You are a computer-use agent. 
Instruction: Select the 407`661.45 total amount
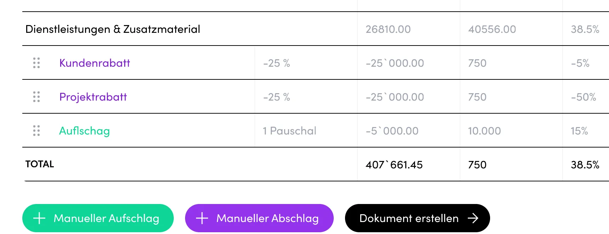[x=394, y=164]
